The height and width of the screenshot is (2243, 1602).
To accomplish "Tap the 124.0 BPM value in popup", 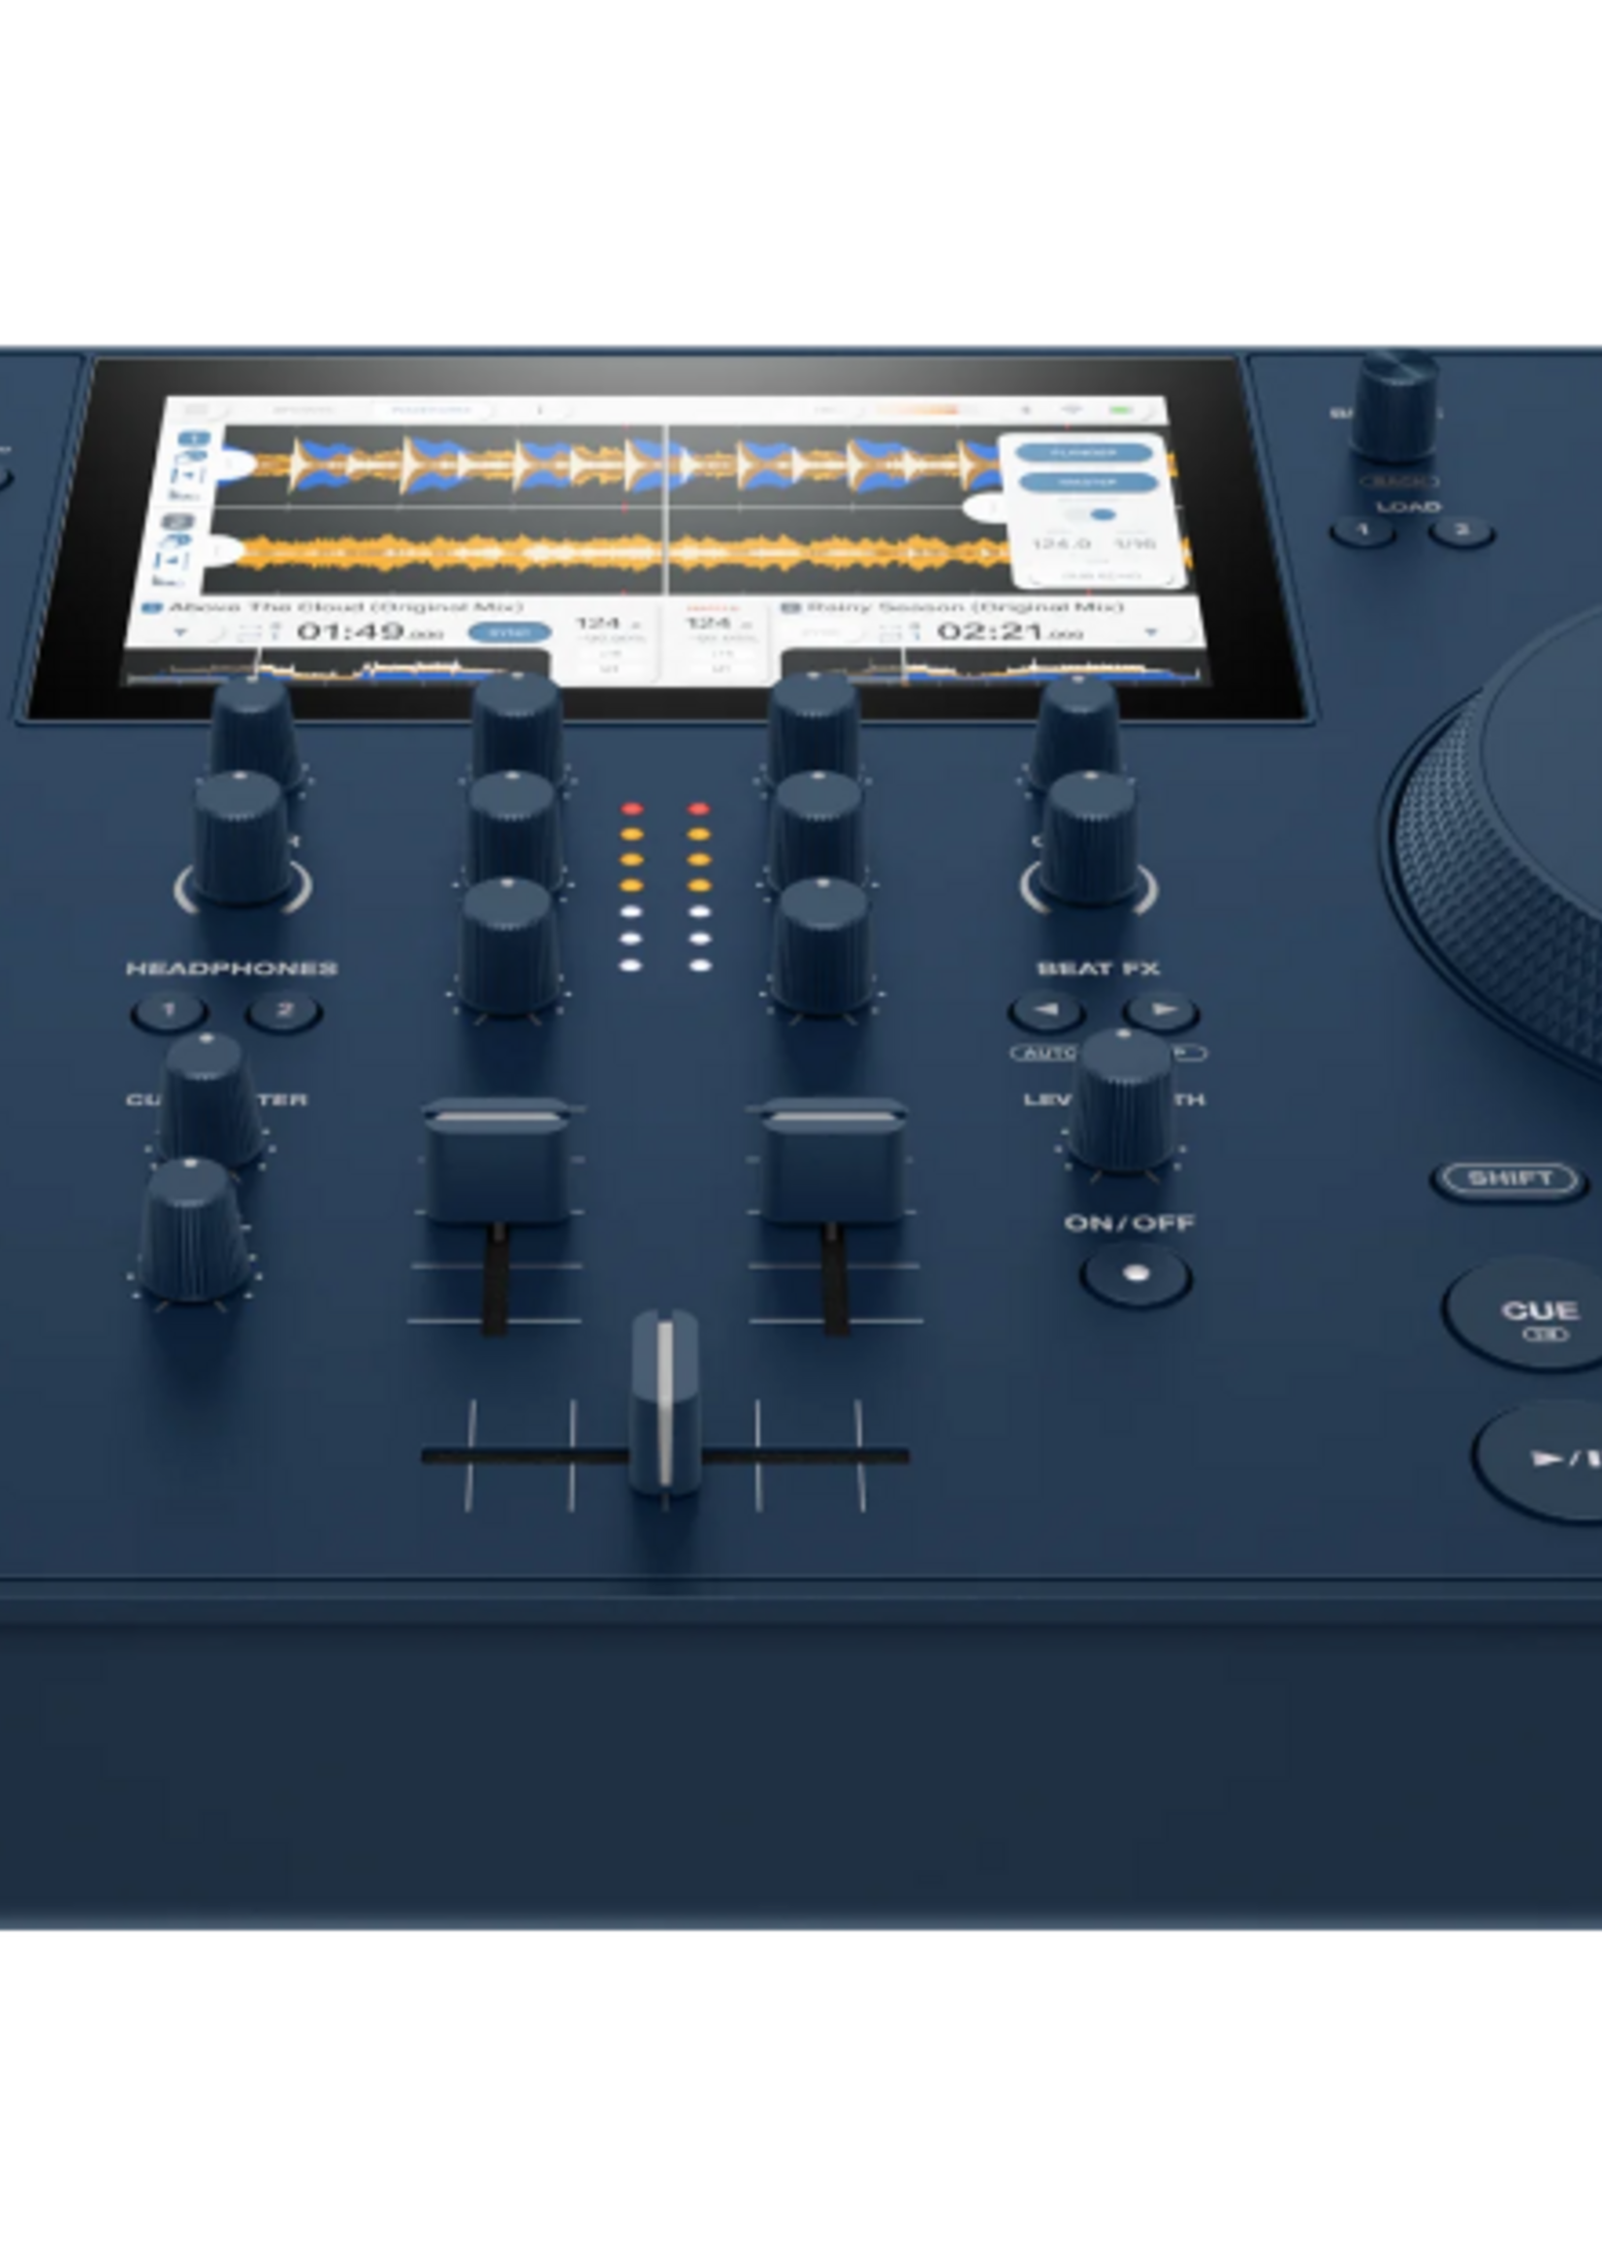I will pos(1062,543).
